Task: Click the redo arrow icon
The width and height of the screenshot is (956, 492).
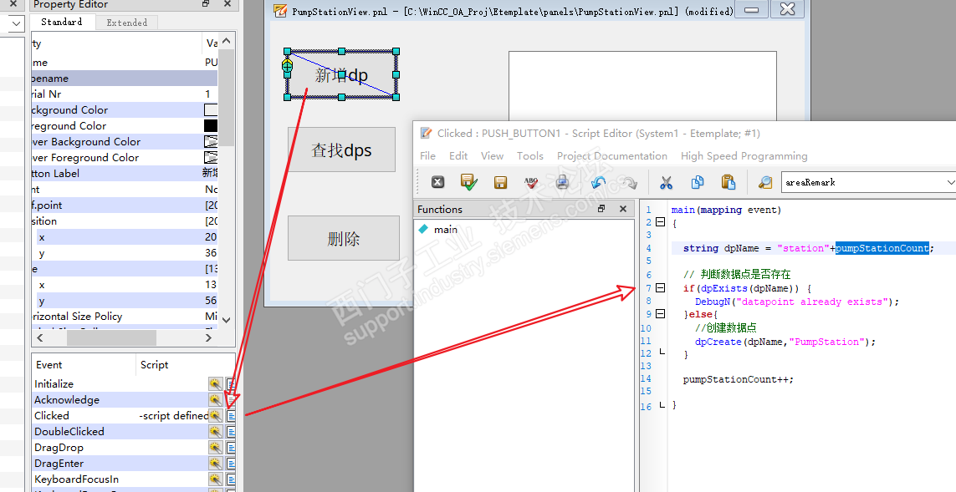Action: [x=629, y=182]
